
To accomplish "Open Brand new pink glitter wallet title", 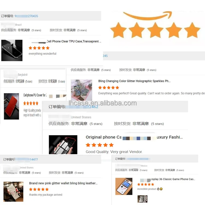I will tap(63, 183).
